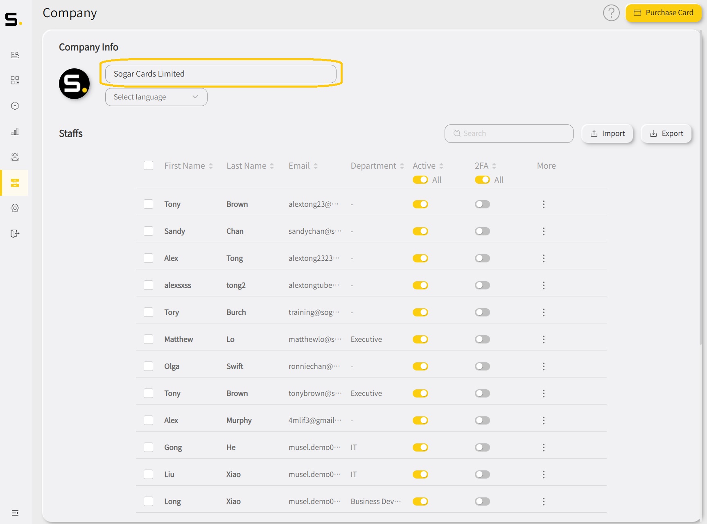Open the Select language dropdown
Image resolution: width=707 pixels, height=524 pixels.
(156, 97)
